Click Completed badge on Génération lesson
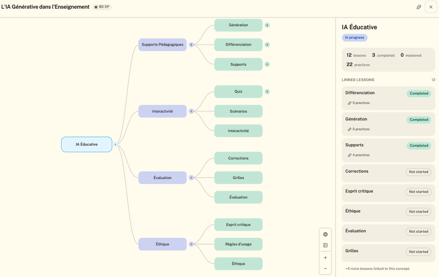This screenshot has height=277, width=439. (419, 120)
